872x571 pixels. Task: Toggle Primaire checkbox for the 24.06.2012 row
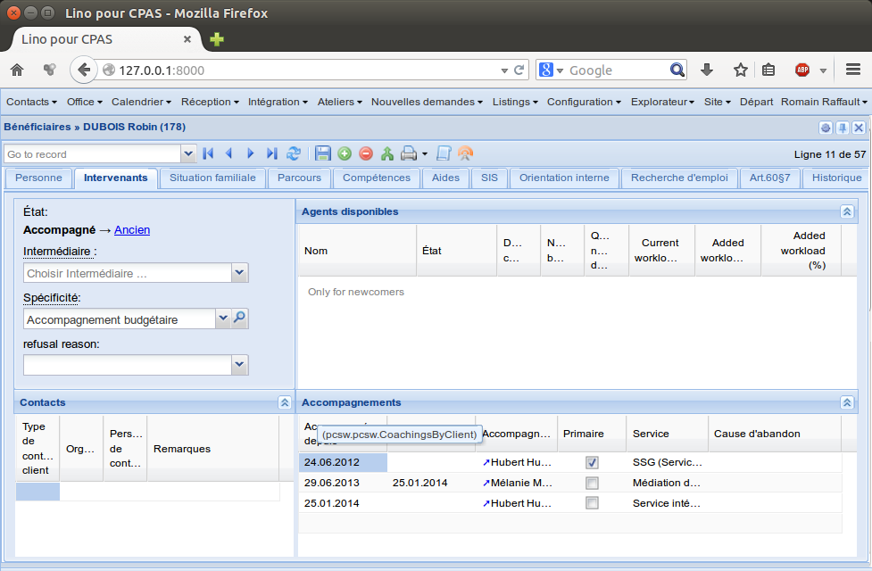(592, 462)
